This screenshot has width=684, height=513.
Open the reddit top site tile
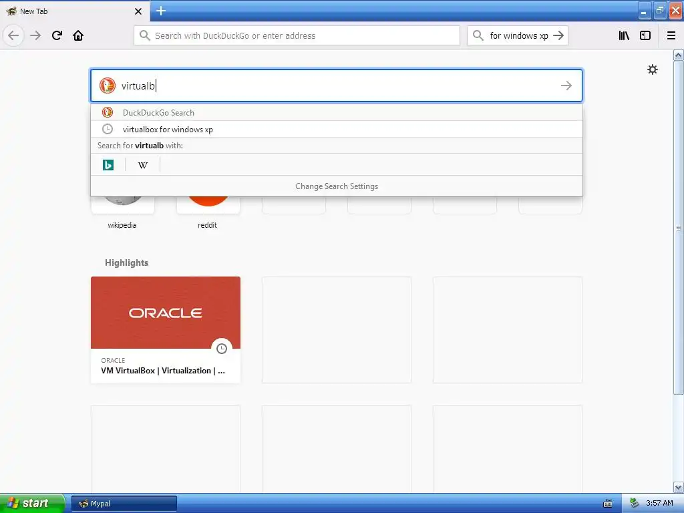coord(208,212)
